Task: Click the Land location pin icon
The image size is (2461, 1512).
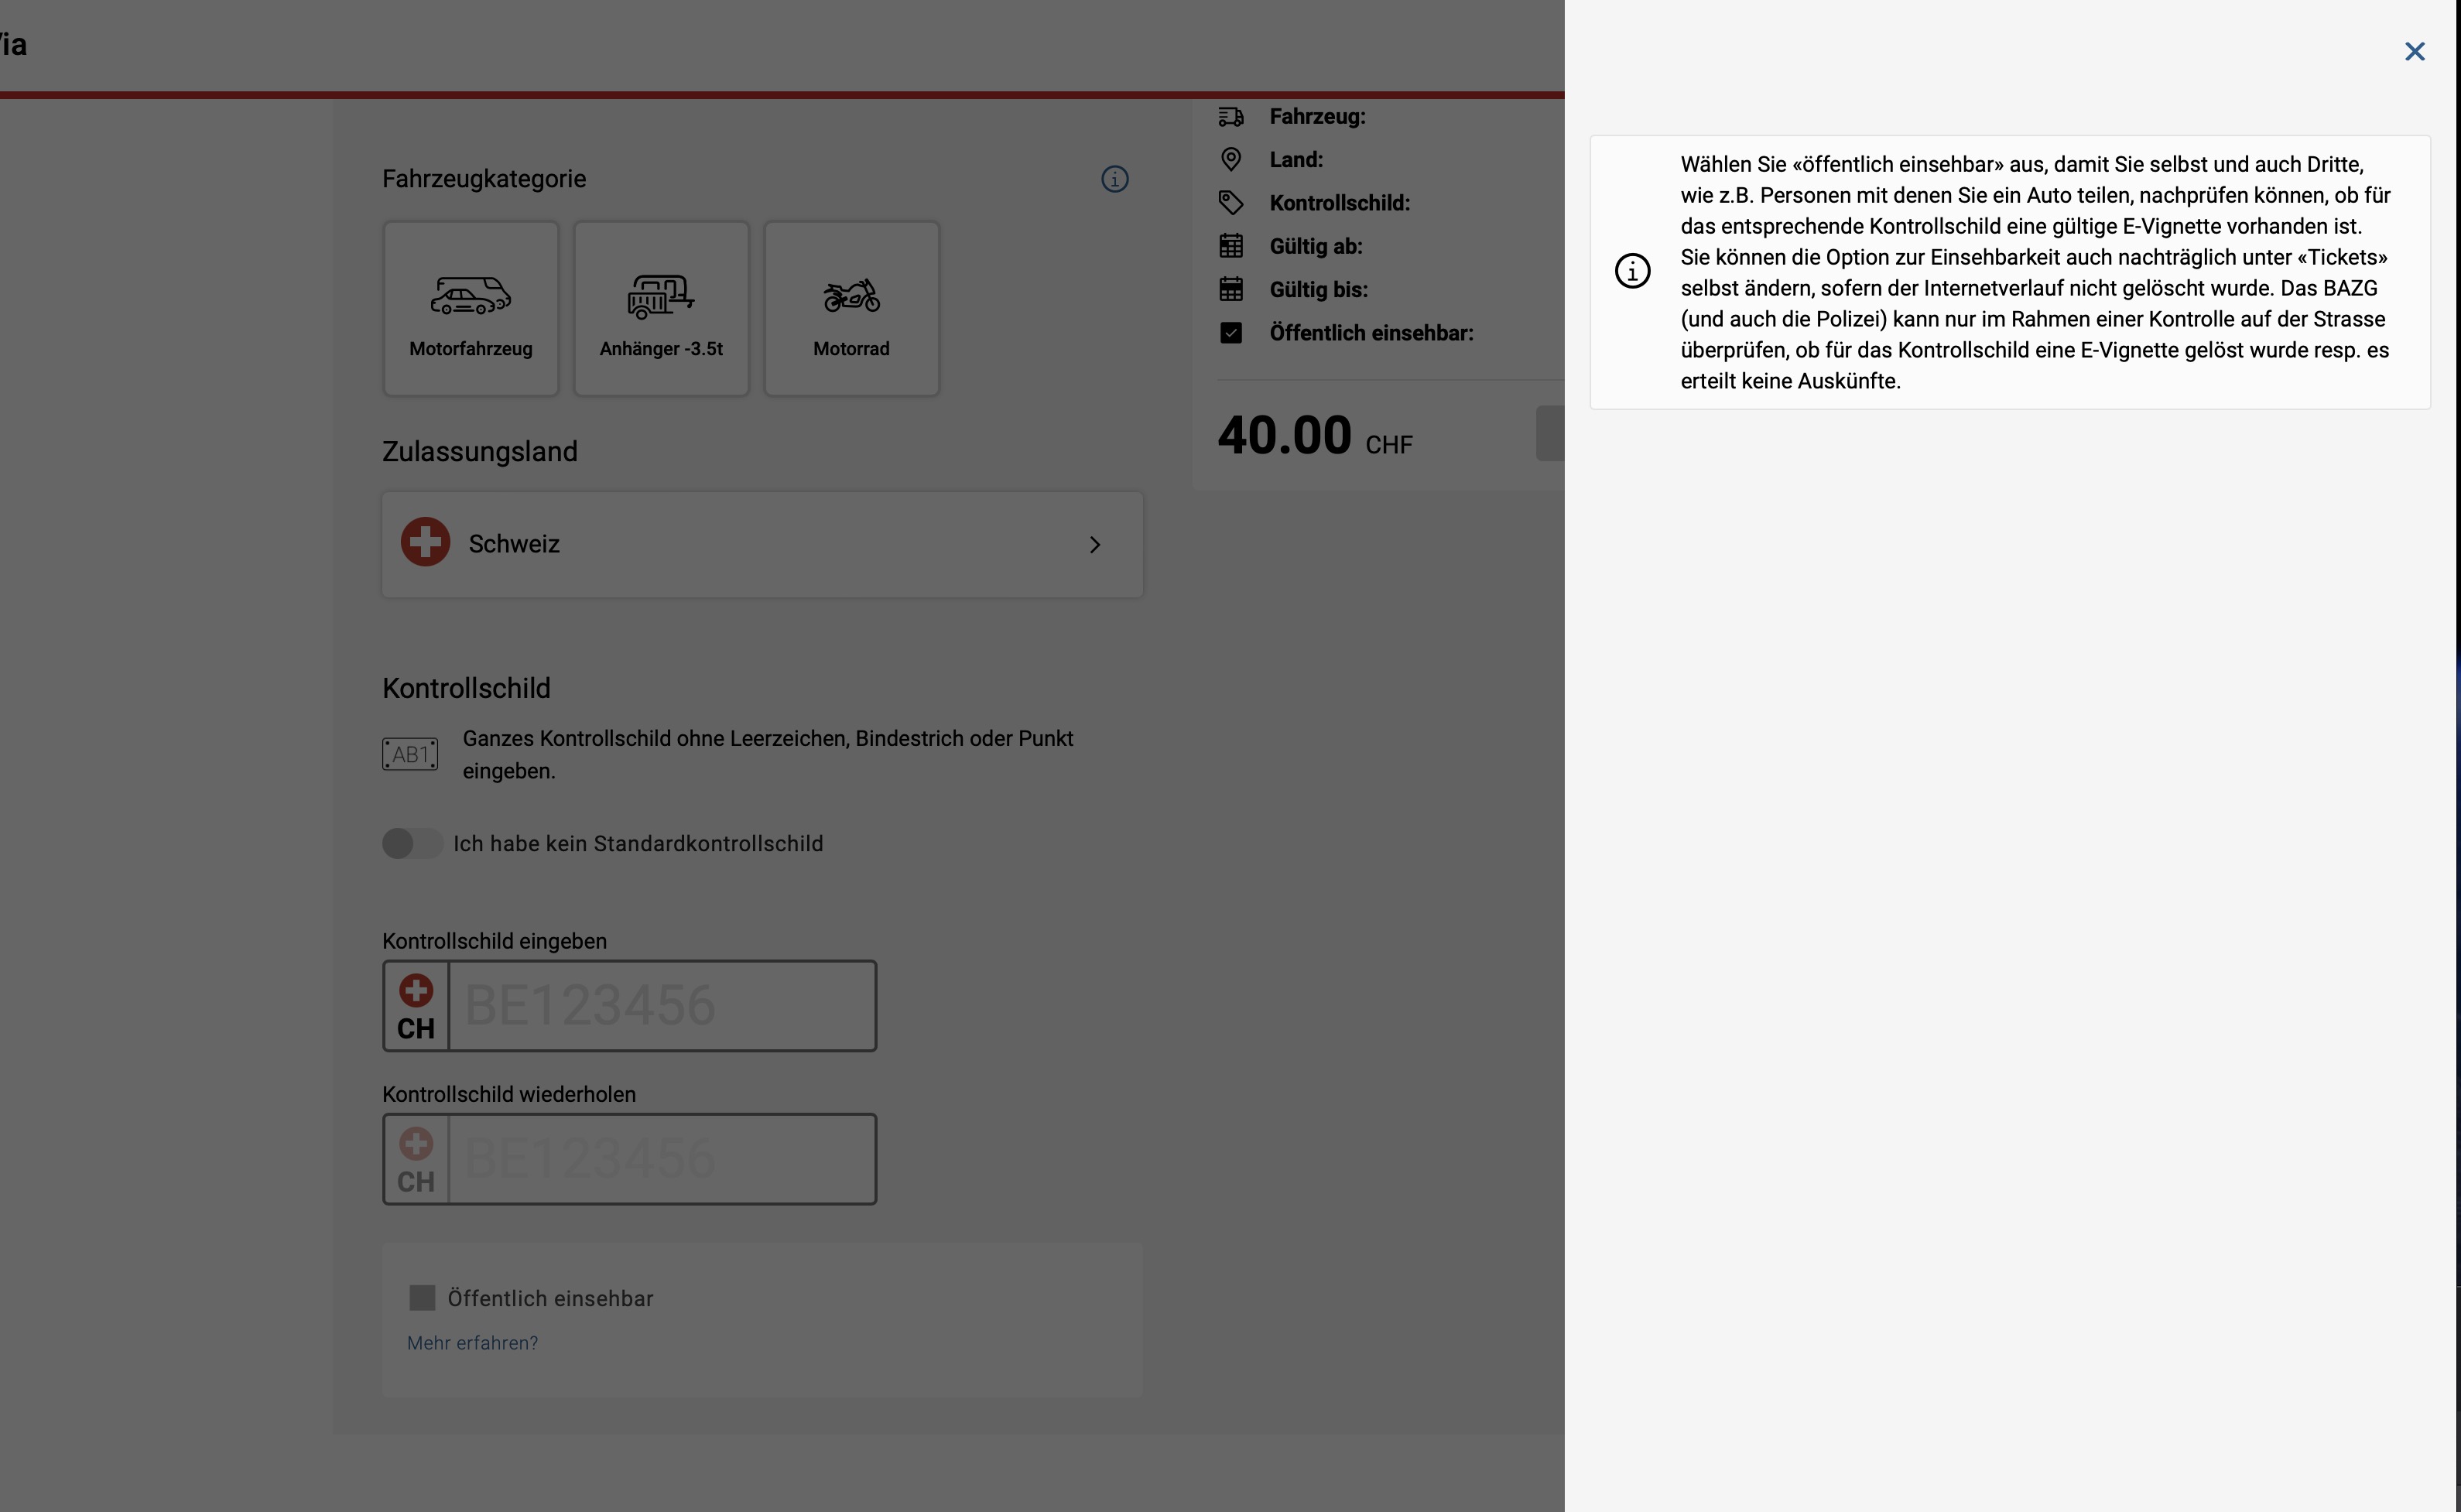Action: pyautogui.click(x=1231, y=160)
